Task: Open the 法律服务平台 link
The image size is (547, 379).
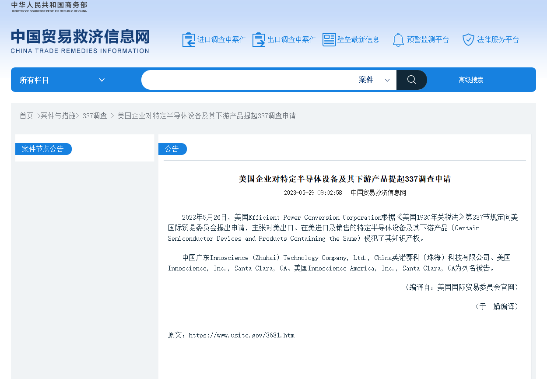Action: (498, 40)
